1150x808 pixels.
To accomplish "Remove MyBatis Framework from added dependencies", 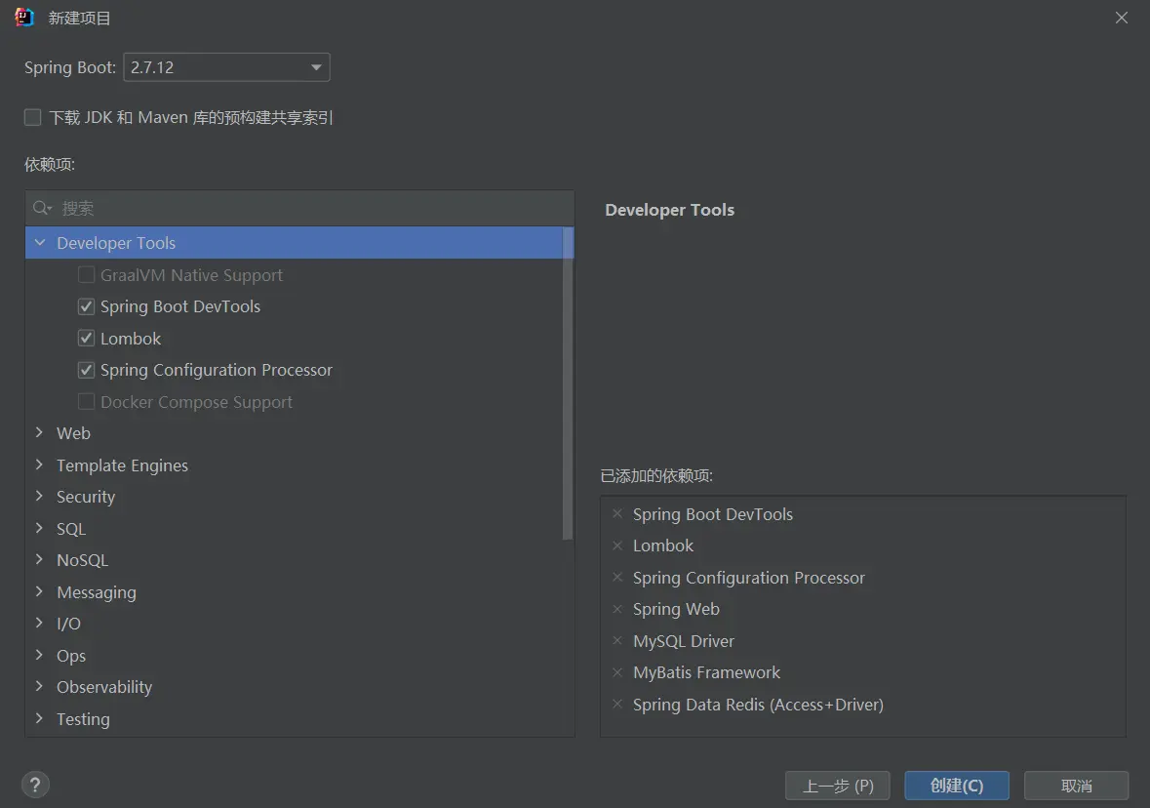I will point(617,672).
